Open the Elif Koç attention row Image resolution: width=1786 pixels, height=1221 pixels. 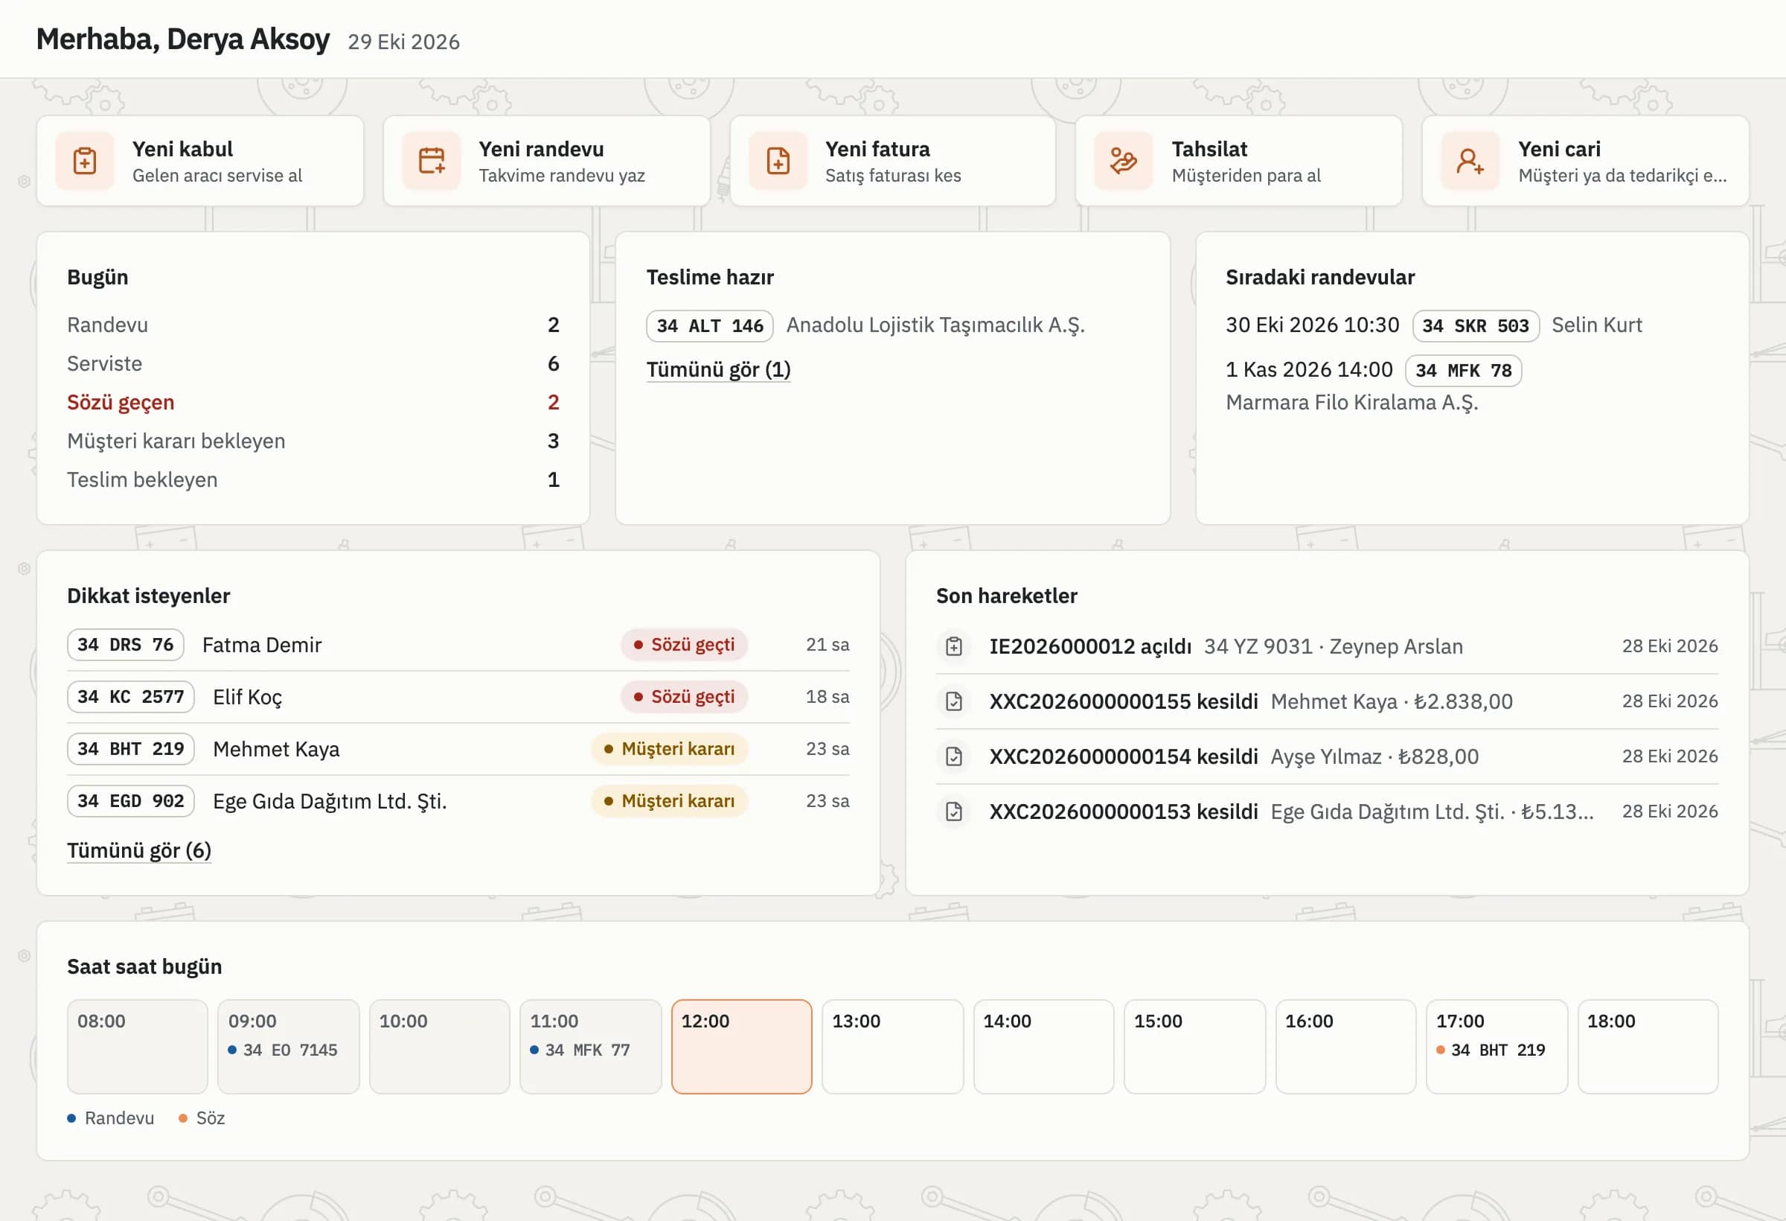[x=458, y=697]
